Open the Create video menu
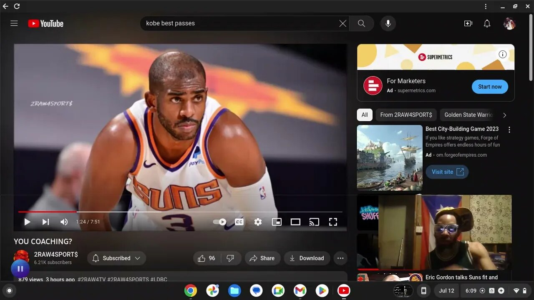Image resolution: width=534 pixels, height=300 pixels. (468, 23)
